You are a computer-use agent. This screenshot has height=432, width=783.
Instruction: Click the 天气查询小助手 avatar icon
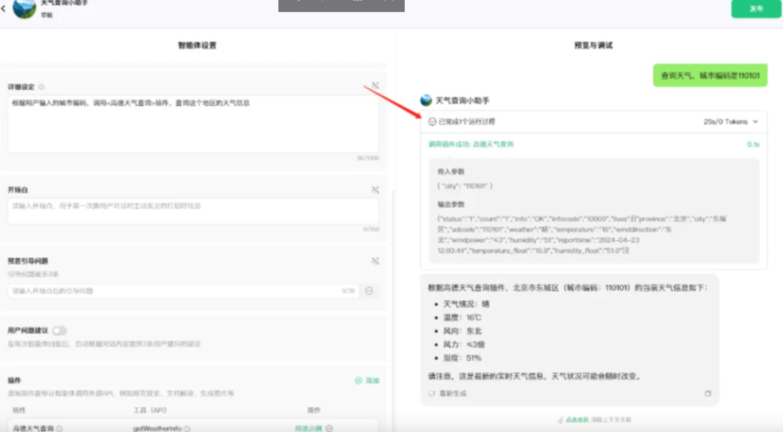click(23, 10)
